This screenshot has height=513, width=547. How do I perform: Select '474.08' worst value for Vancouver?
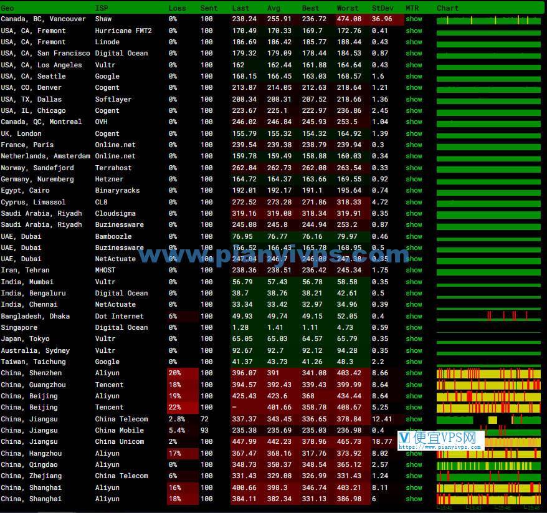pyautogui.click(x=349, y=19)
